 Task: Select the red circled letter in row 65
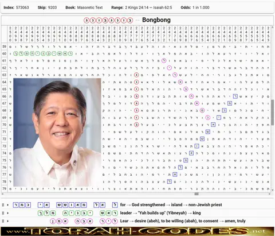pyautogui.click(x=136, y=89)
